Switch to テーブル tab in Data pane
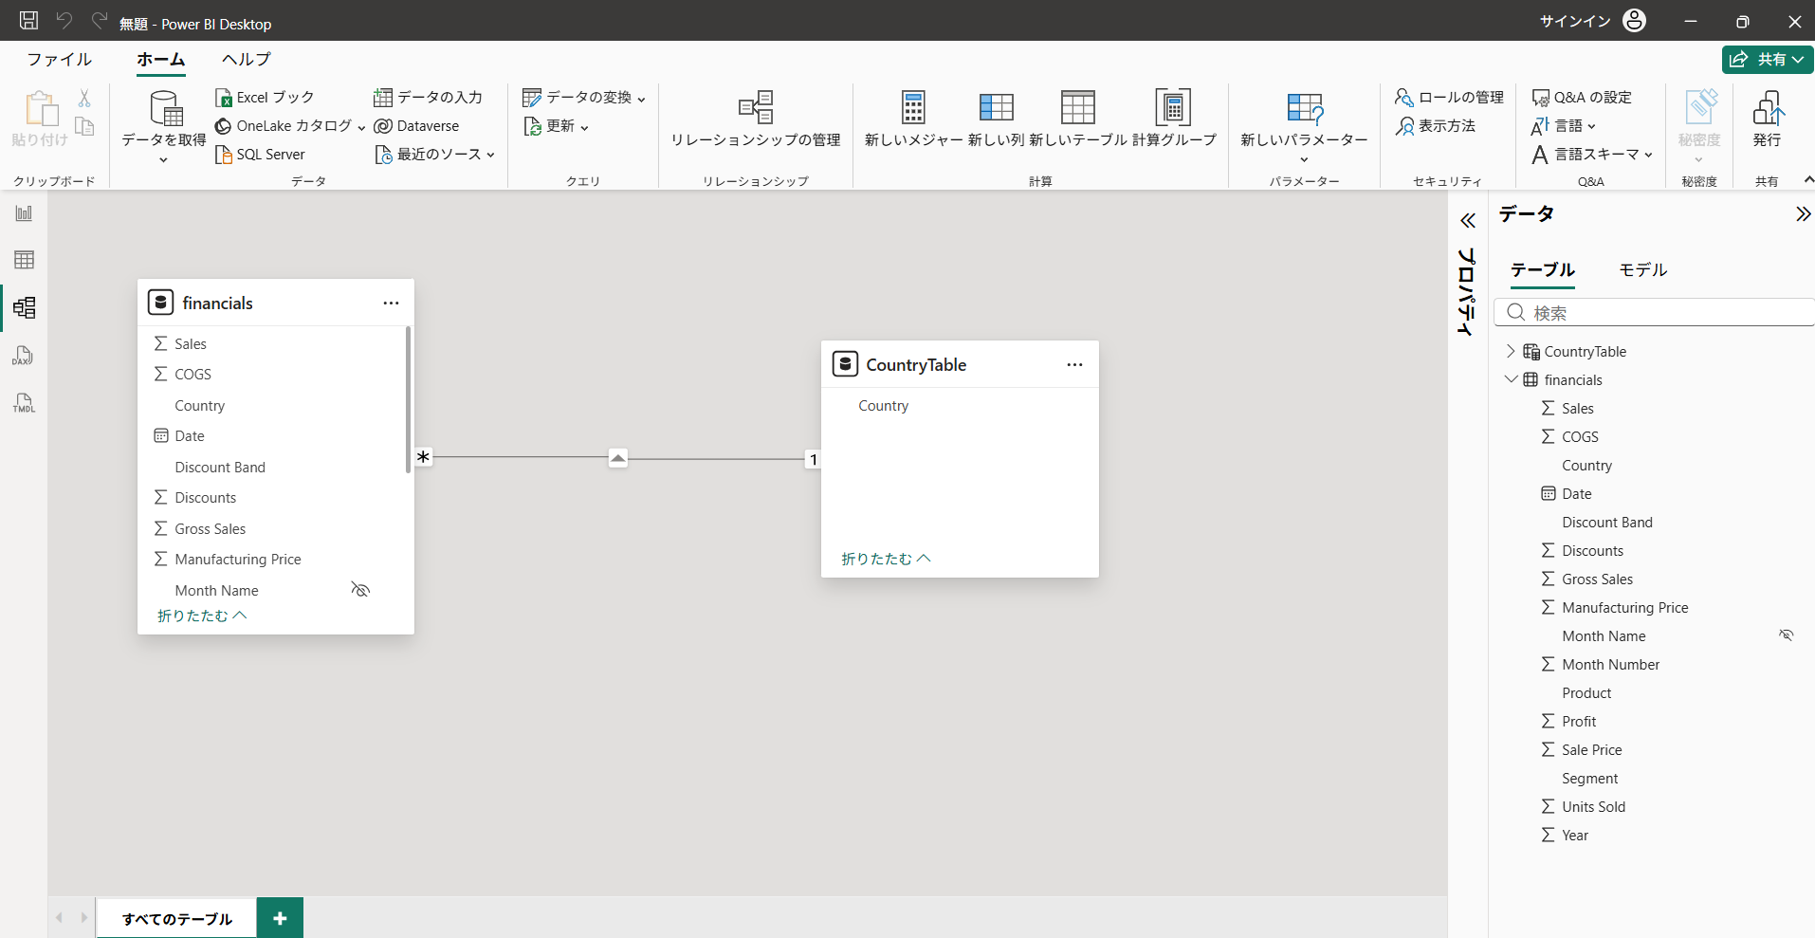 click(1543, 270)
